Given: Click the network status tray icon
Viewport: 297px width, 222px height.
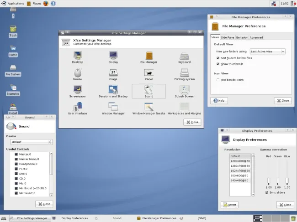Looking at the screenshot, I should (x=274, y=3).
